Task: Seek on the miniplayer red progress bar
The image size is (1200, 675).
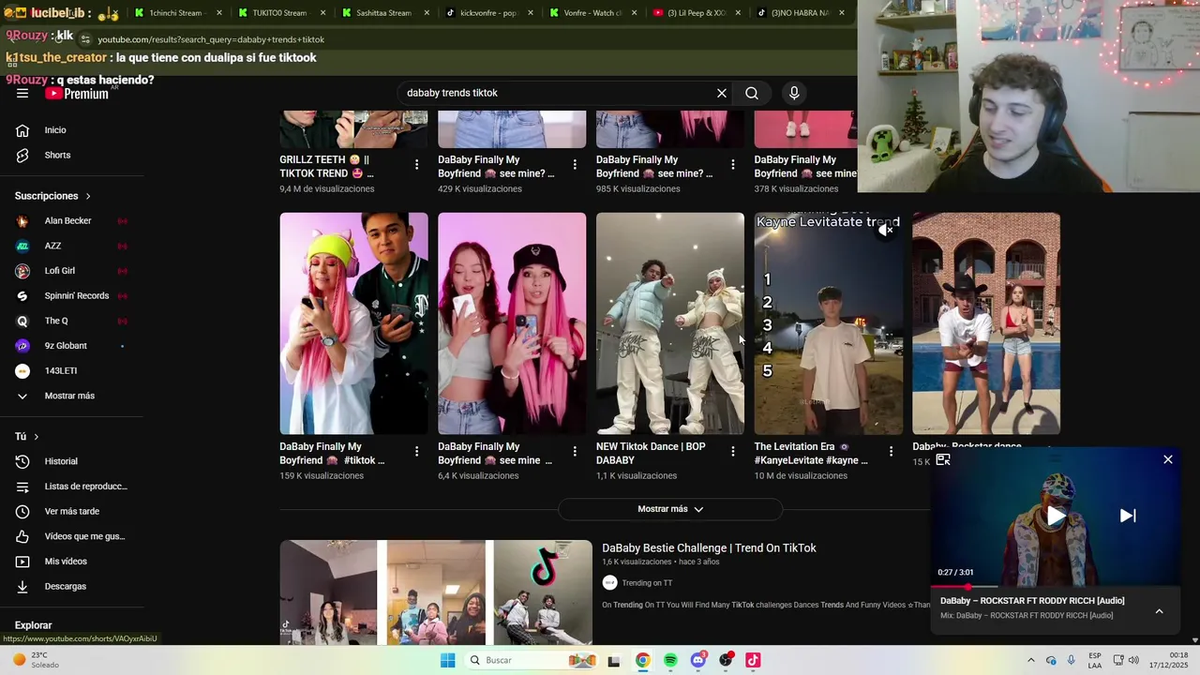Action: (1056, 587)
